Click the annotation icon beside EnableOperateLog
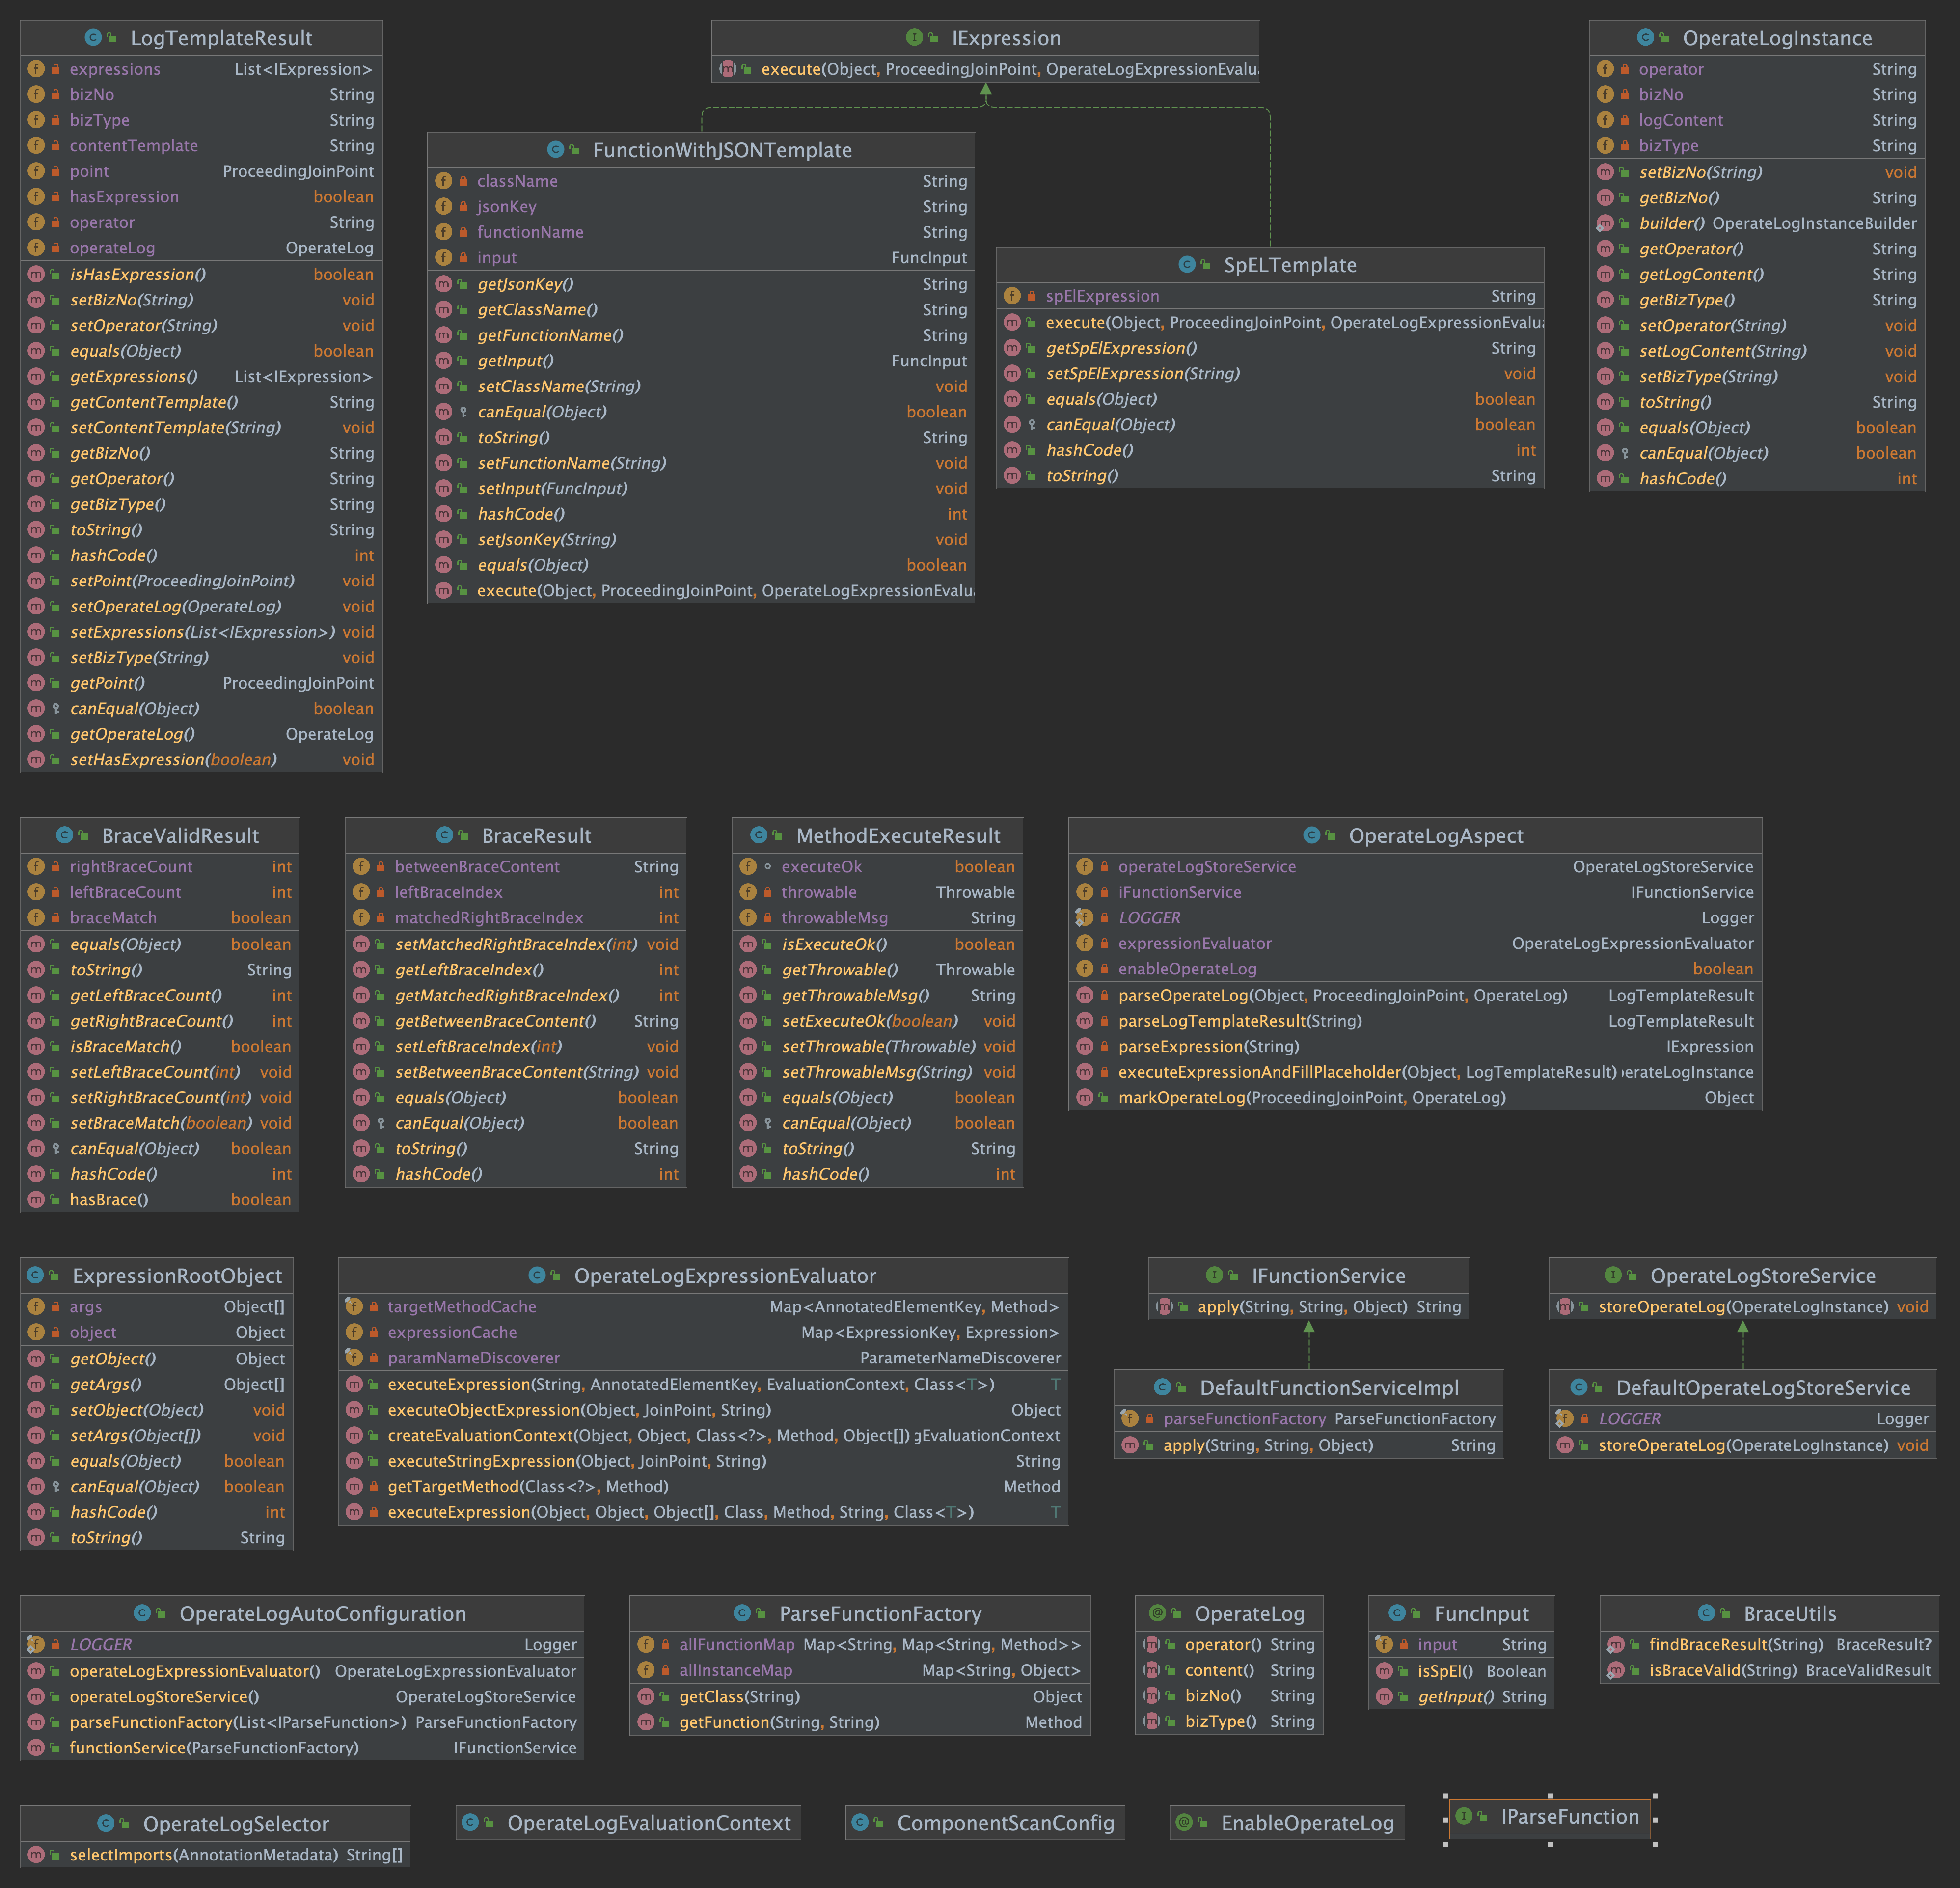Viewport: 1960px width, 1888px height. (x=1184, y=1822)
